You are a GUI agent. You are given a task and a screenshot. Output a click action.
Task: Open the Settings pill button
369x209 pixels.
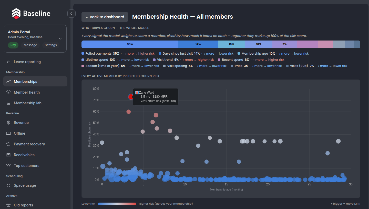coord(51,45)
